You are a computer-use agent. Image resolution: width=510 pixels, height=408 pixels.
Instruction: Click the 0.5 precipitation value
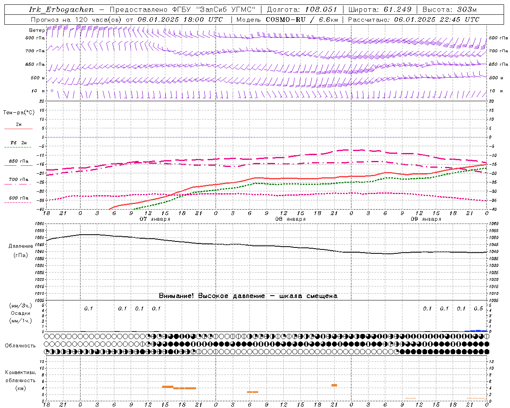[x=478, y=309]
